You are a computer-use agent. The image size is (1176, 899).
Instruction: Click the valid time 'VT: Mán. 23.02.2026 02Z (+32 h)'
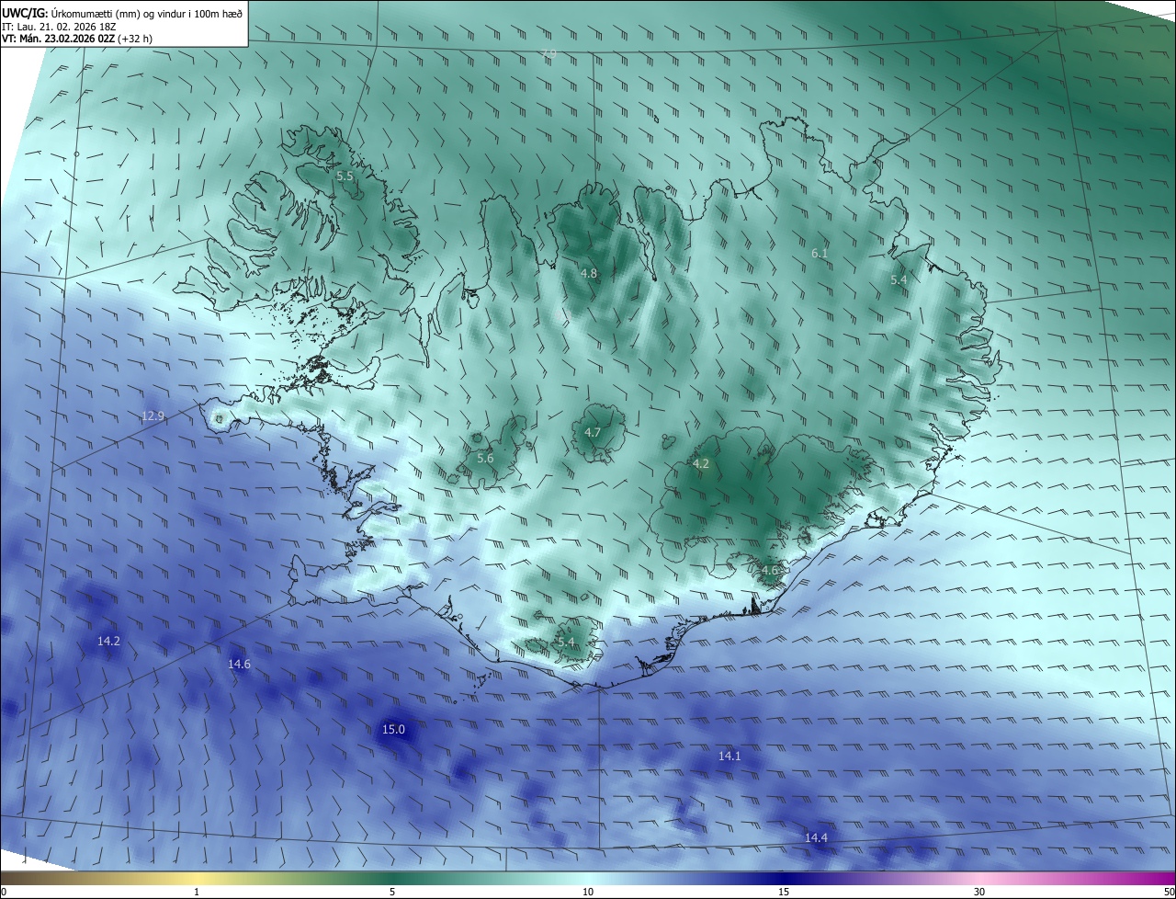(77, 39)
